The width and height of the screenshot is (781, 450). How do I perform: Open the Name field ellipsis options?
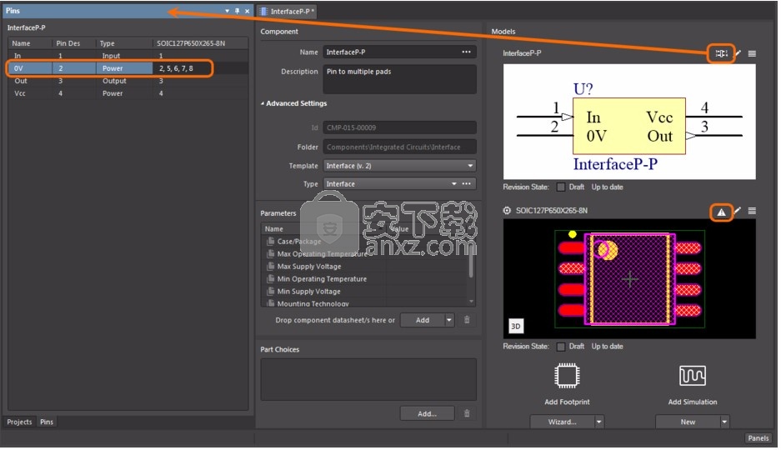[x=466, y=52]
